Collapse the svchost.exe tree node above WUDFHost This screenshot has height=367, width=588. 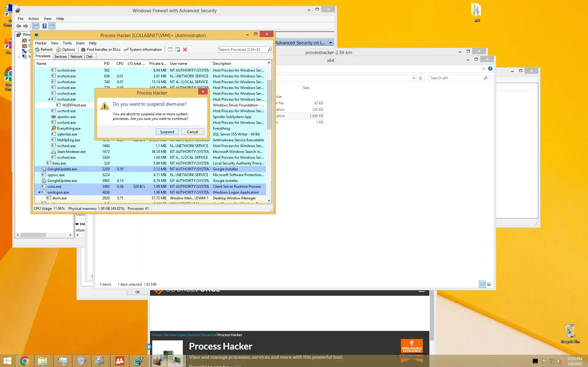click(x=49, y=99)
